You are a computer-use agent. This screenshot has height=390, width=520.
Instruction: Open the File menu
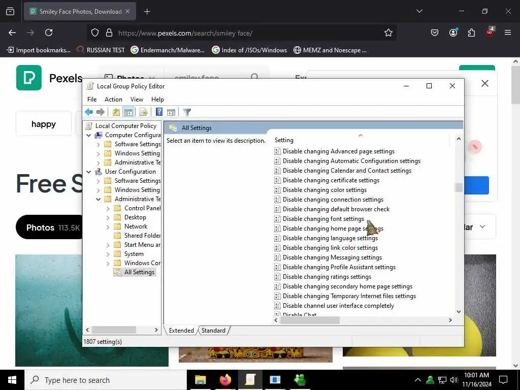[x=92, y=100]
